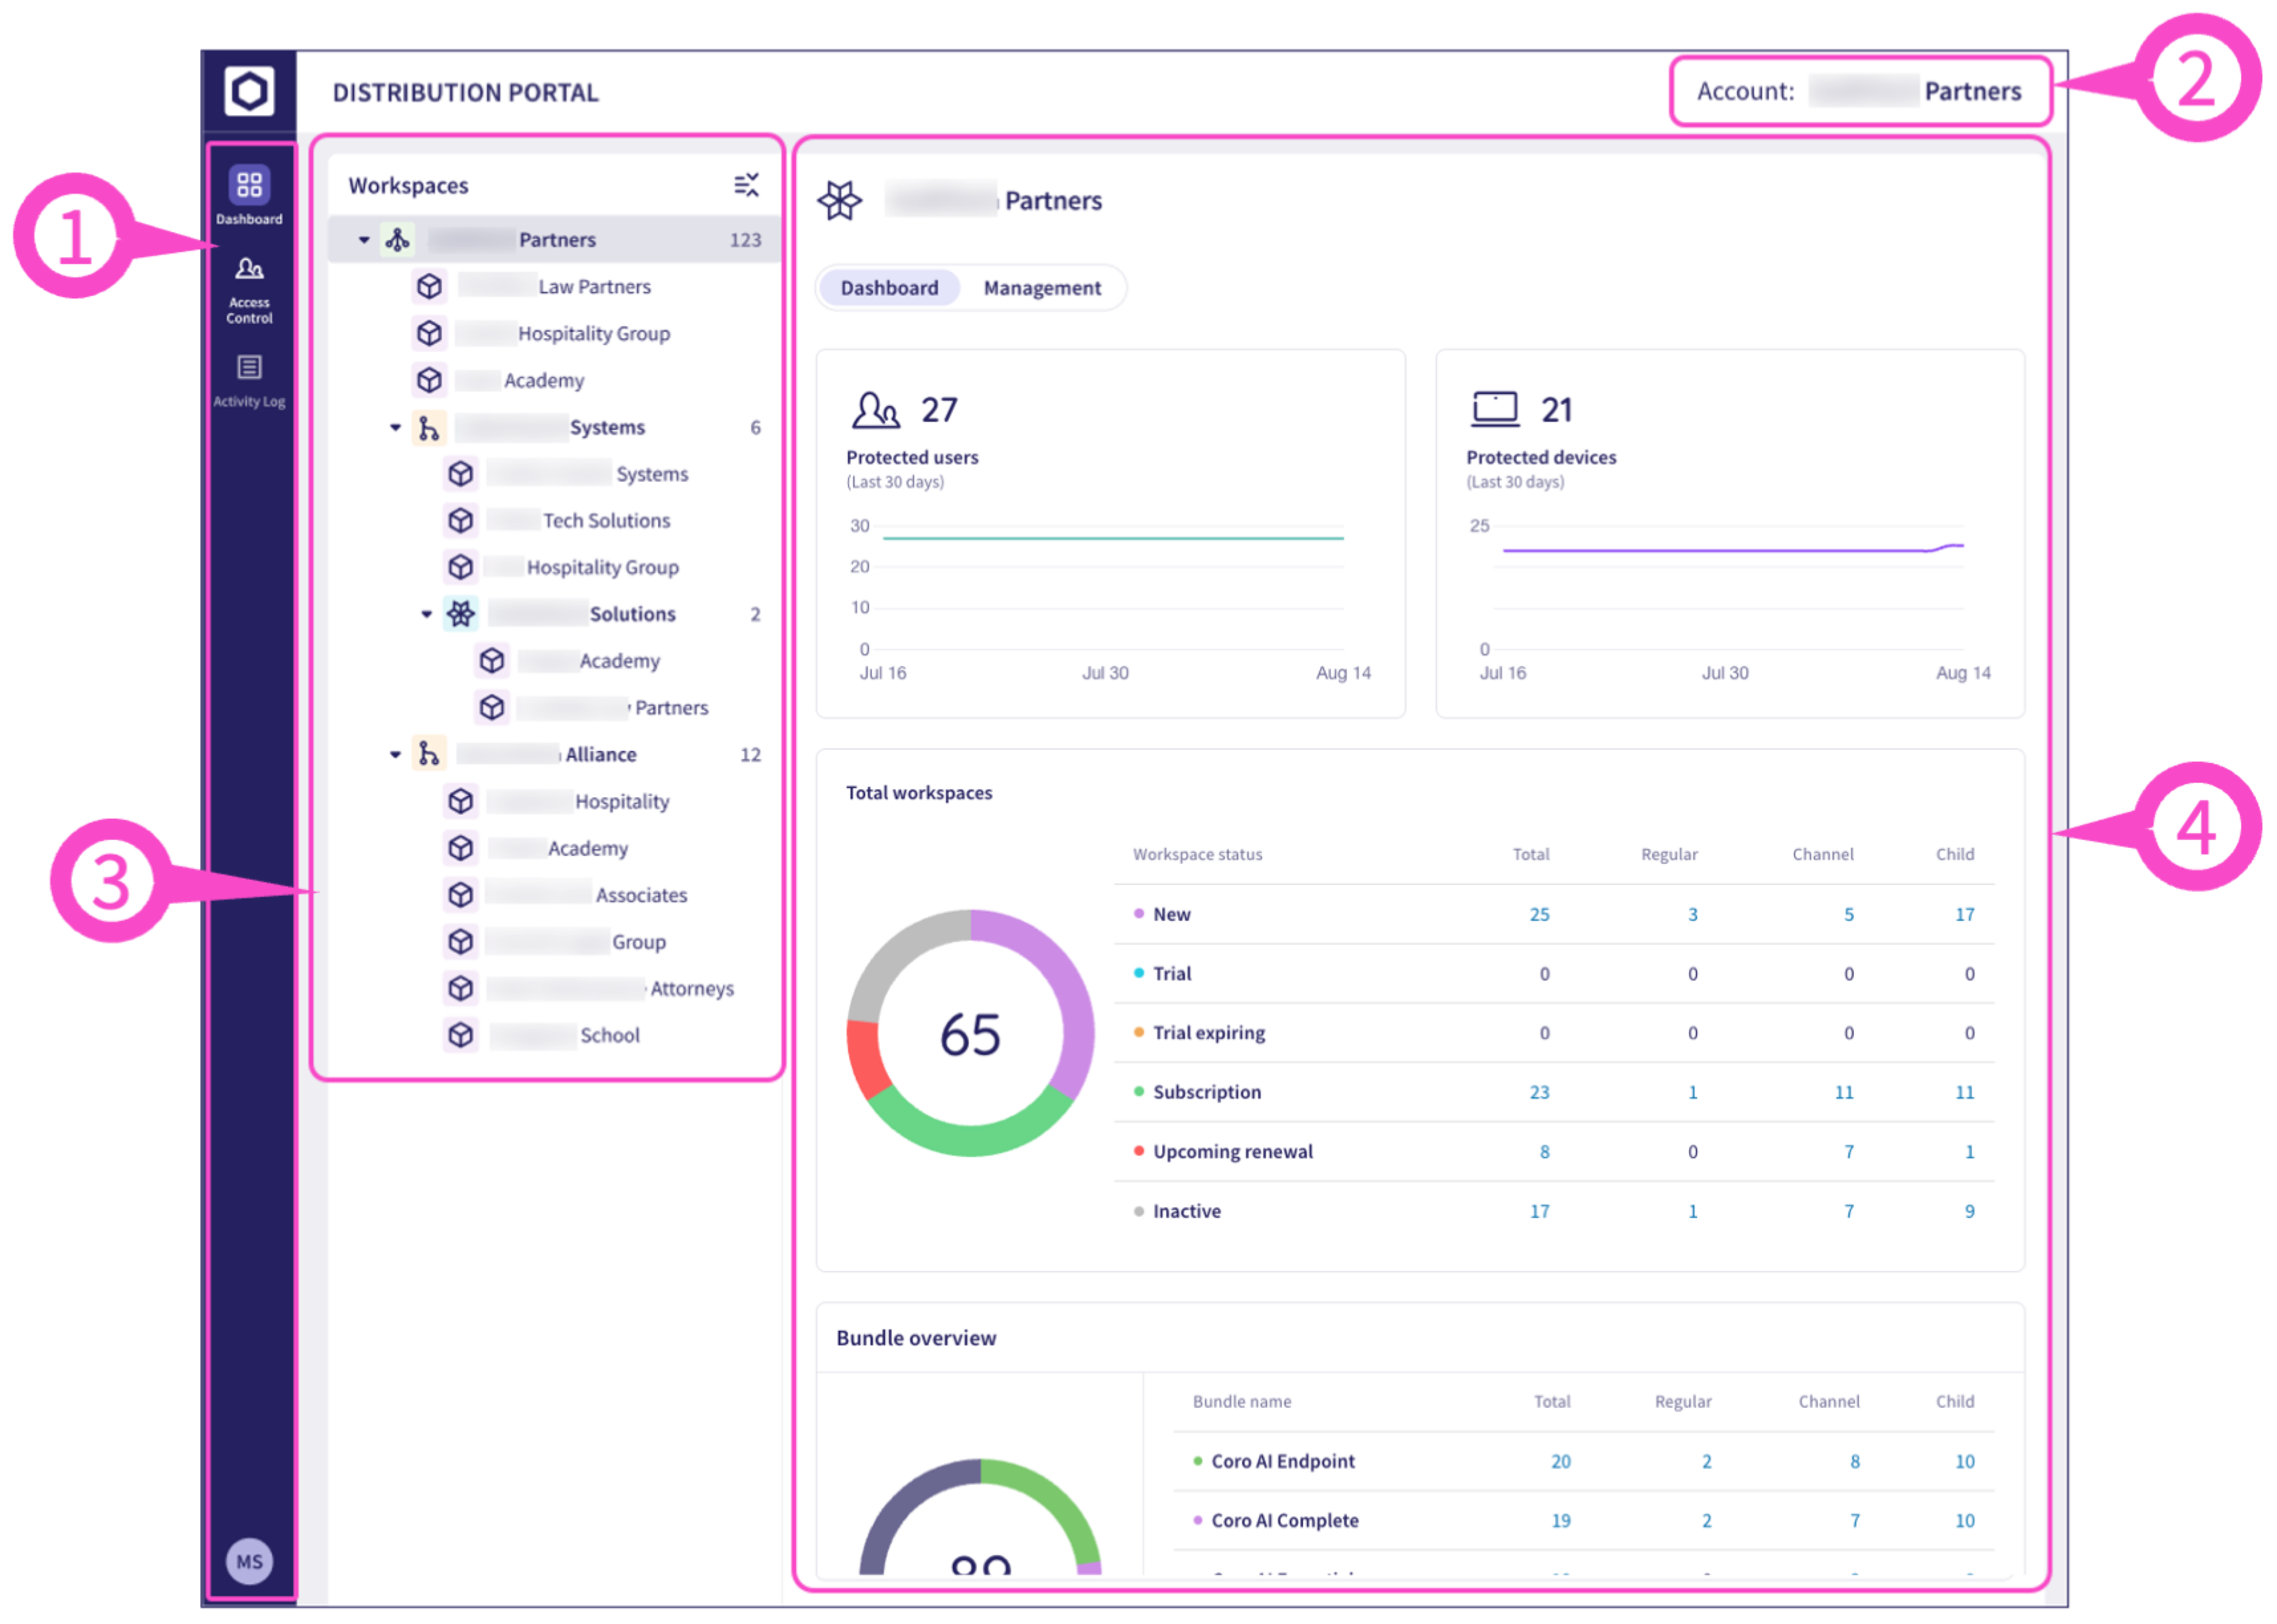Open Coro AI Complete total 19
Image resolution: width=2277 pixels, height=1624 pixels.
point(1560,1520)
